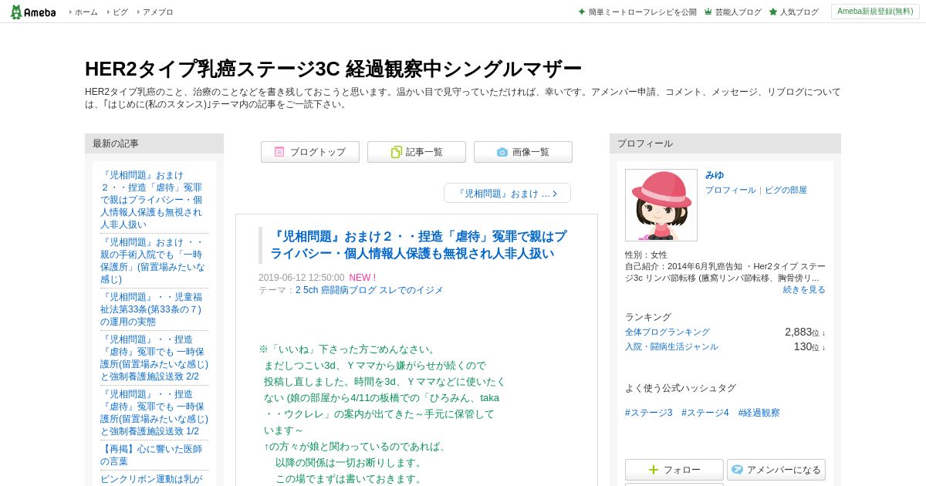Go to 記事一覧 tab

coord(417,152)
